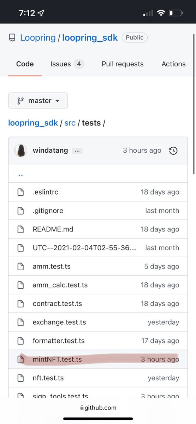The width and height of the screenshot is (196, 424).
Task: Open the README.md file
Action: coord(53,229)
